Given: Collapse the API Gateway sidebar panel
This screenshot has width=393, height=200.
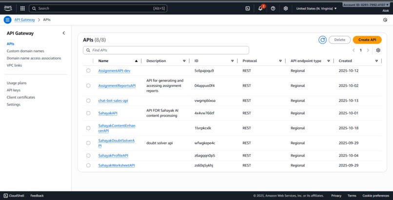Looking at the screenshot, I should tap(64, 33).
